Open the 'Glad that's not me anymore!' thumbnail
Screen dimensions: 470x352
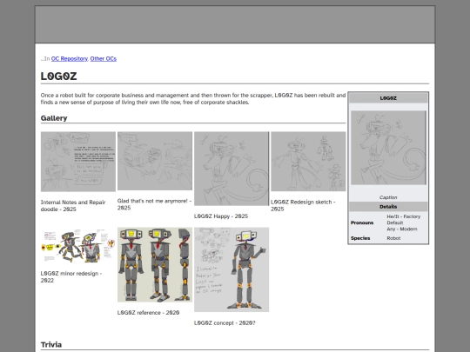[x=155, y=161]
